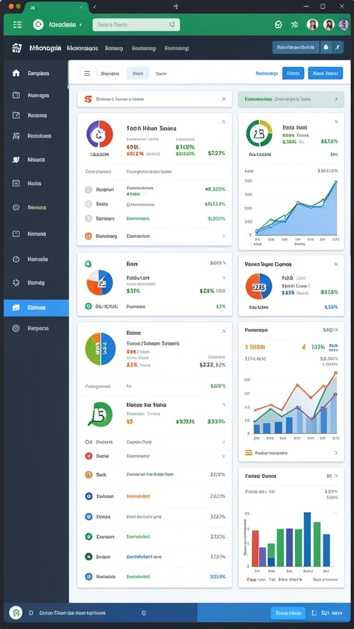This screenshot has width=354, height=629.
Task: Follow the blue text link before the blue buttons
Action: click(267, 74)
